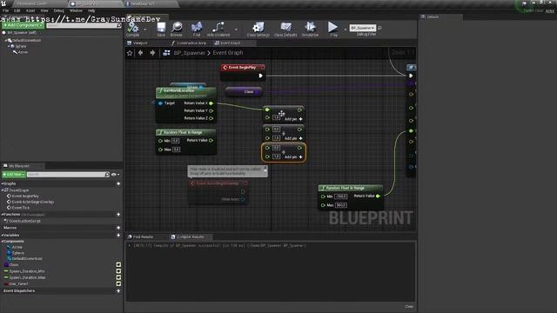This screenshot has width=557, height=313.
Task: Click Add pin on the selected add node
Action: pyautogui.click(x=293, y=156)
